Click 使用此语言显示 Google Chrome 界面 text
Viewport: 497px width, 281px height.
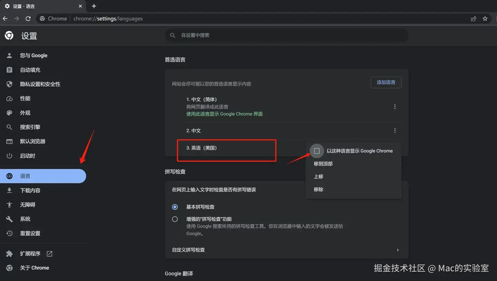point(224,114)
